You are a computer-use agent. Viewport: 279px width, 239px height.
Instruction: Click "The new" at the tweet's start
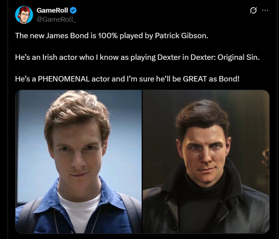coord(26,36)
